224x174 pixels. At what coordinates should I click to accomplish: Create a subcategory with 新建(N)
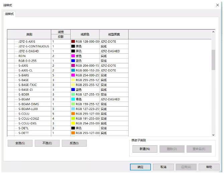point(145,149)
